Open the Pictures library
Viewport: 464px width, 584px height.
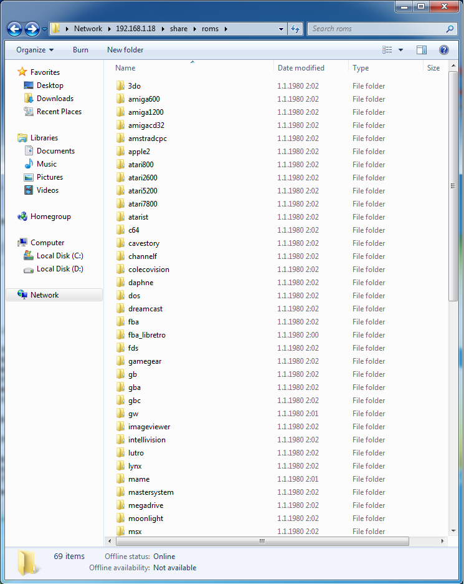coord(50,177)
